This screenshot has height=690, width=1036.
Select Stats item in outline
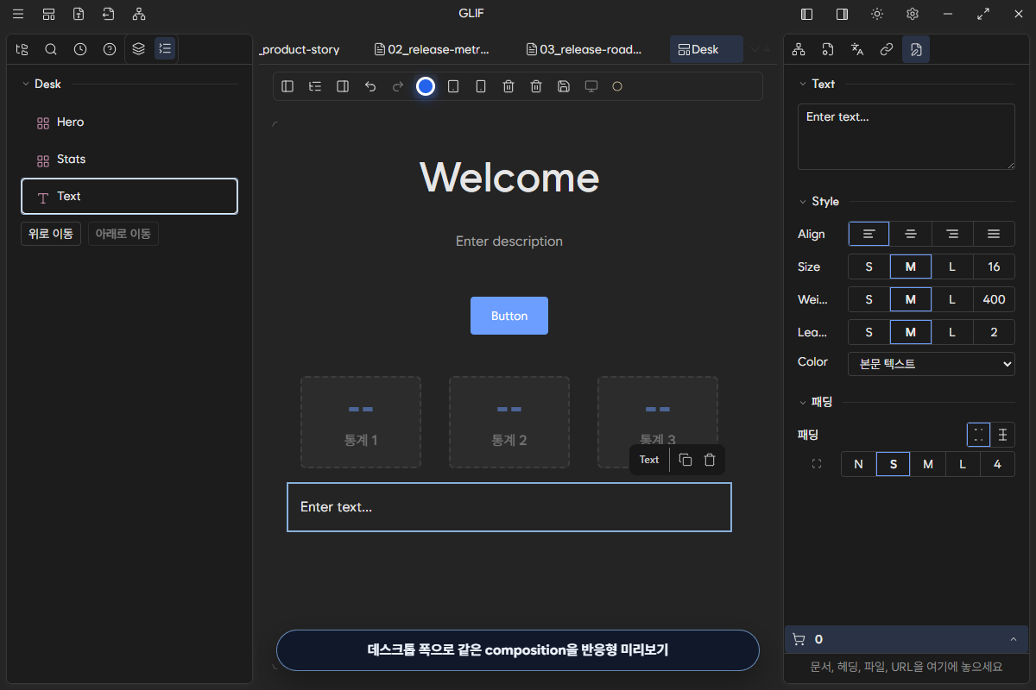coord(129,160)
